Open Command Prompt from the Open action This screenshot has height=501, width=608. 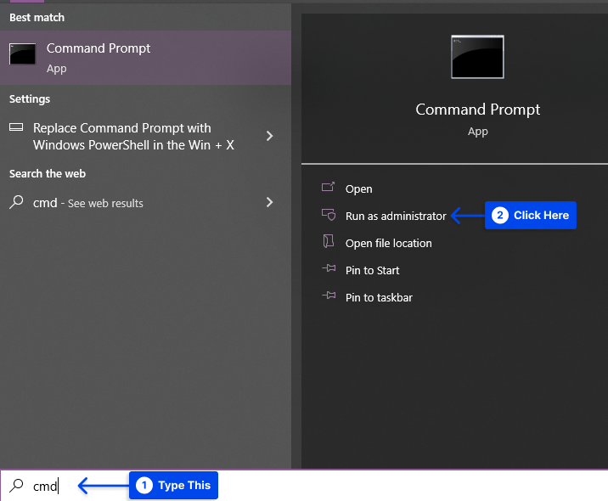point(358,189)
